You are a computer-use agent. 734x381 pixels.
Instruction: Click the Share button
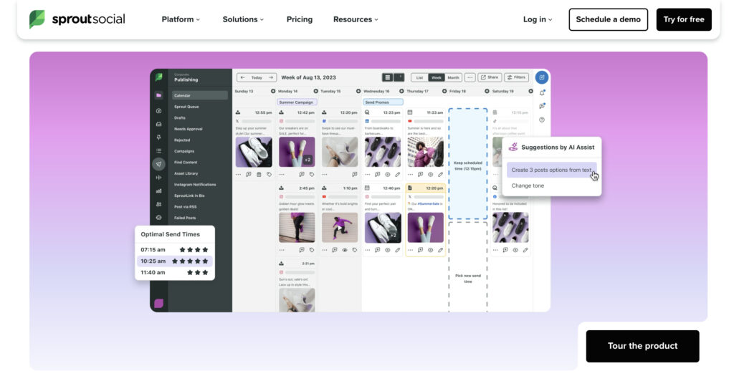(x=490, y=77)
